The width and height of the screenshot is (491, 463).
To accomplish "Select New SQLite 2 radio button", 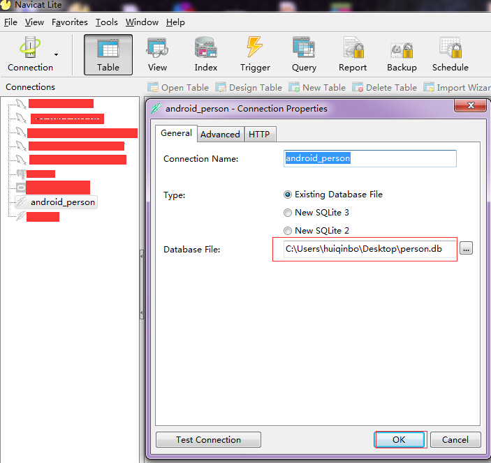I will click(x=288, y=231).
